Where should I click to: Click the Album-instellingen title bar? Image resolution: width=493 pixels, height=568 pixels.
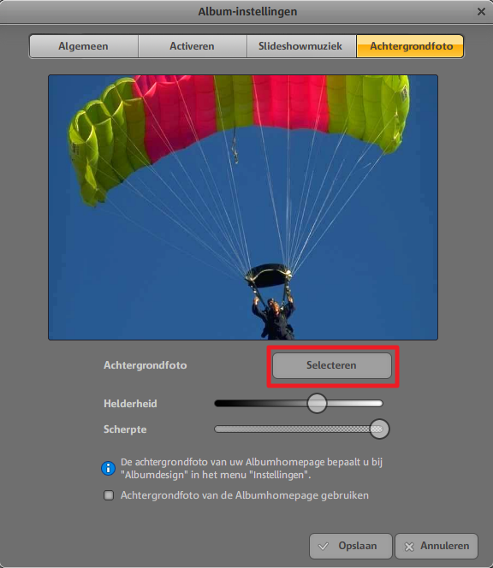[246, 12]
